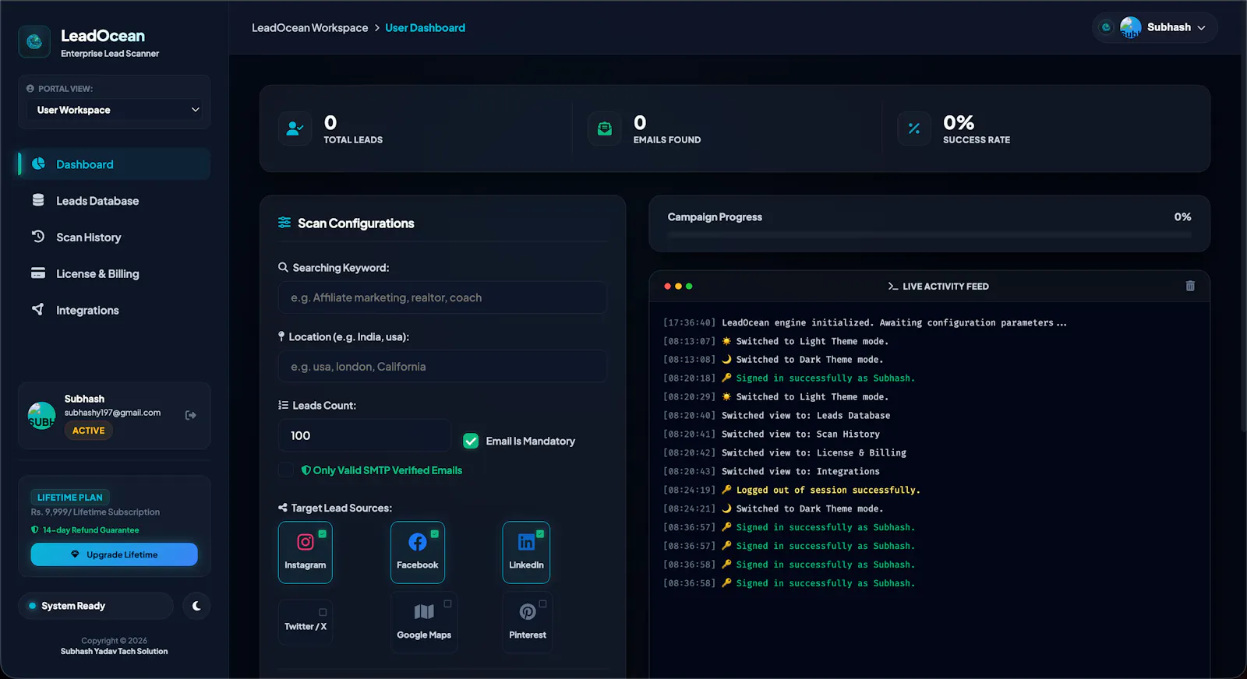1247x679 pixels.
Task: Click the System Ready status pill
Action: [x=96, y=606]
